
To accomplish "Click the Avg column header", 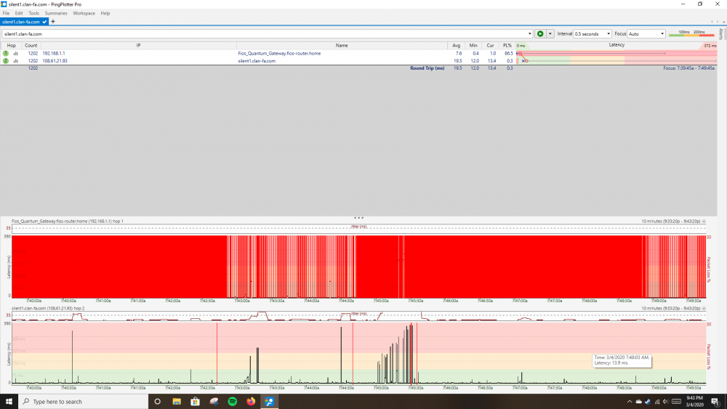I will click(457, 45).
